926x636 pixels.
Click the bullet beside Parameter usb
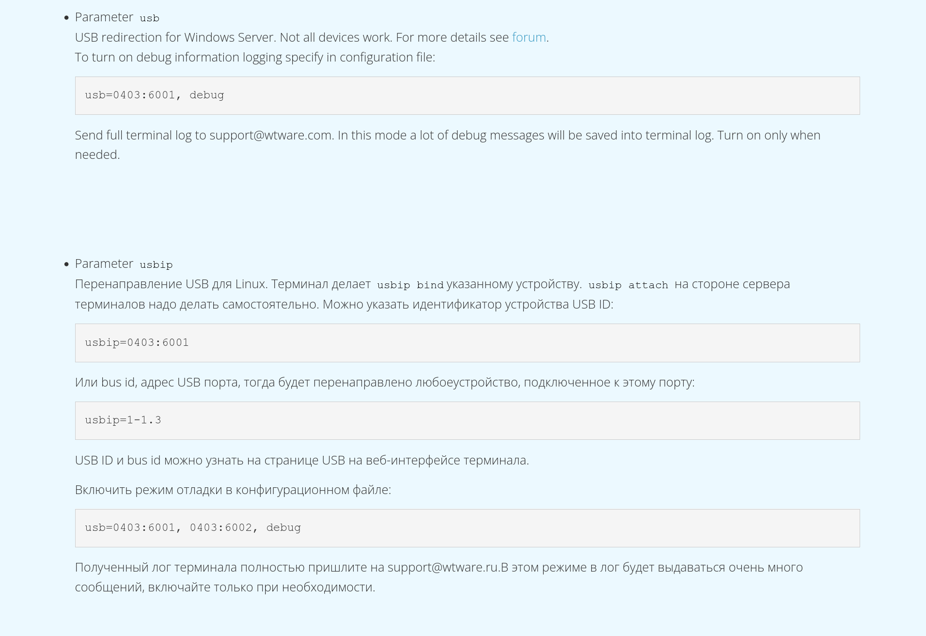pyautogui.click(x=66, y=17)
